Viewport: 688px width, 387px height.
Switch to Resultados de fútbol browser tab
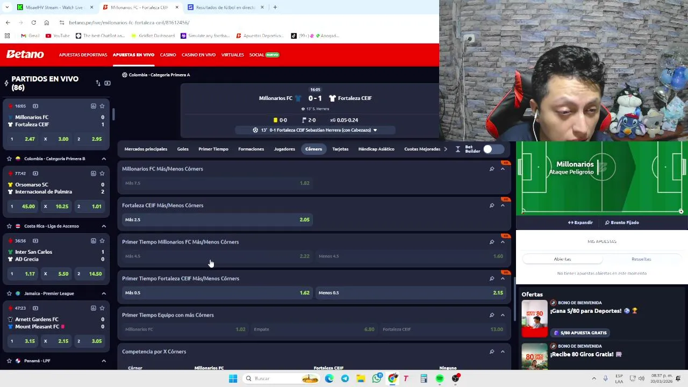(225, 8)
